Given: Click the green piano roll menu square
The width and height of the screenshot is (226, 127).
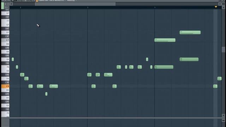Looking at the screenshot, I should (x=2, y=6).
